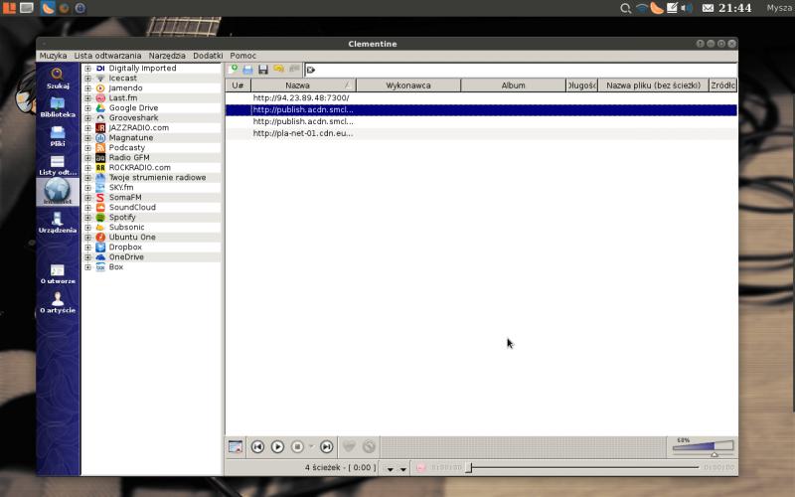Sort playlist by the Wykonawca column header
Viewport: 795px width, 497px height.
(x=407, y=85)
